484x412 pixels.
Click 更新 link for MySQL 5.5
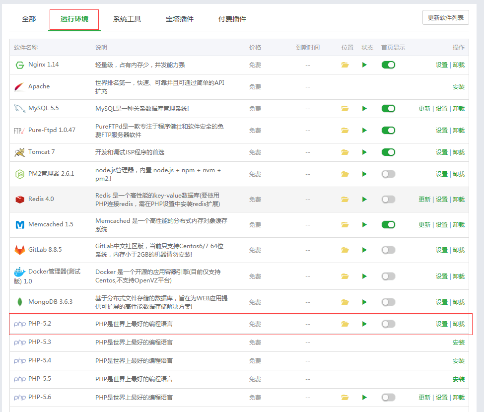pos(424,109)
